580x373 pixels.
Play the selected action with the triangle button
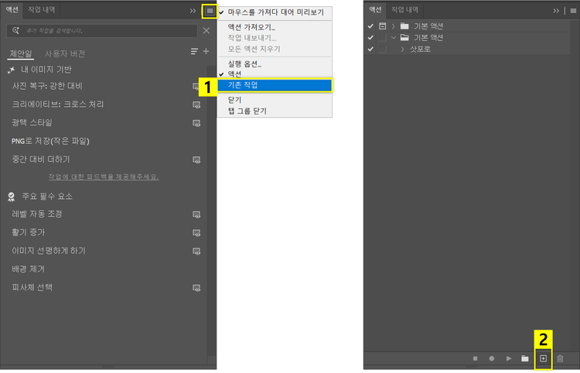coord(509,358)
